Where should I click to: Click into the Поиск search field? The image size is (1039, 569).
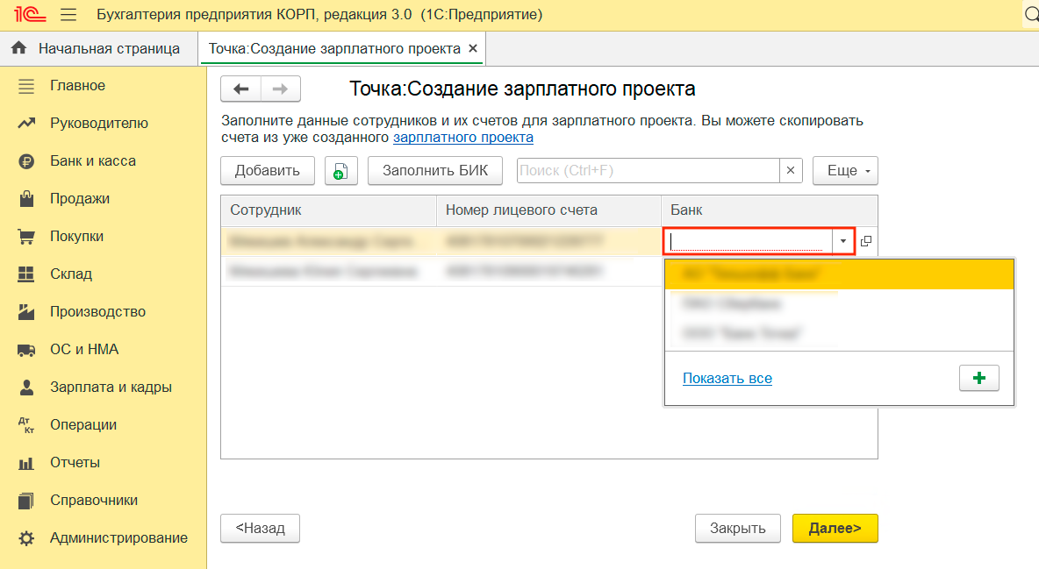click(648, 171)
